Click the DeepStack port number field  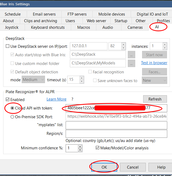point(115,46)
